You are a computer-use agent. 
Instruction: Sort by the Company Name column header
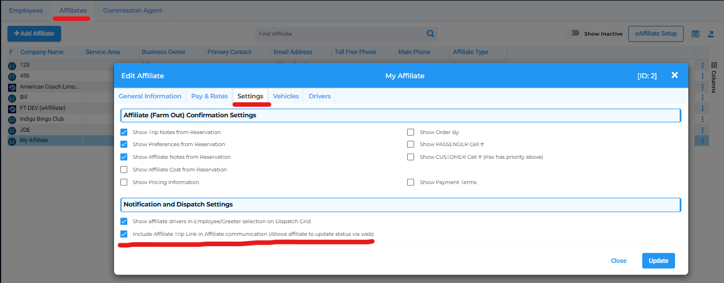coord(42,52)
